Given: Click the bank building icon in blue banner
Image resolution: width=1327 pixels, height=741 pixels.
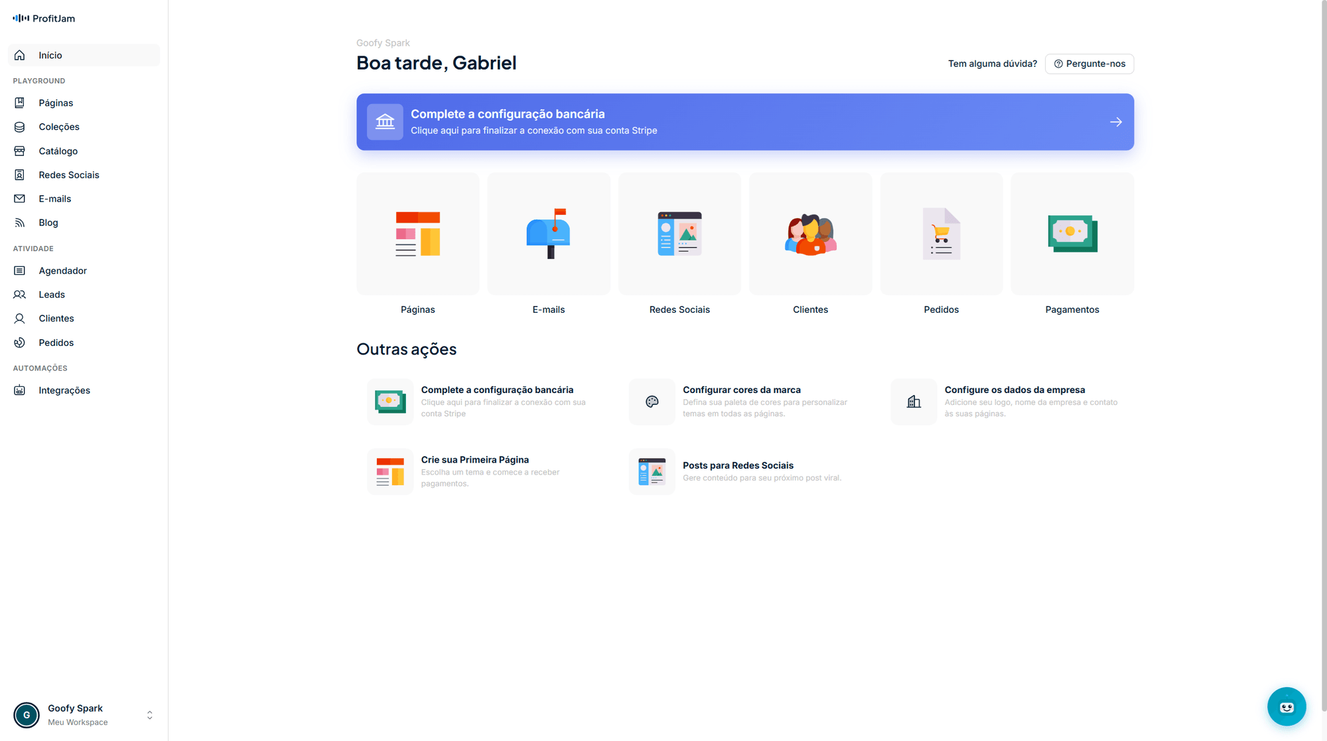Looking at the screenshot, I should [385, 122].
